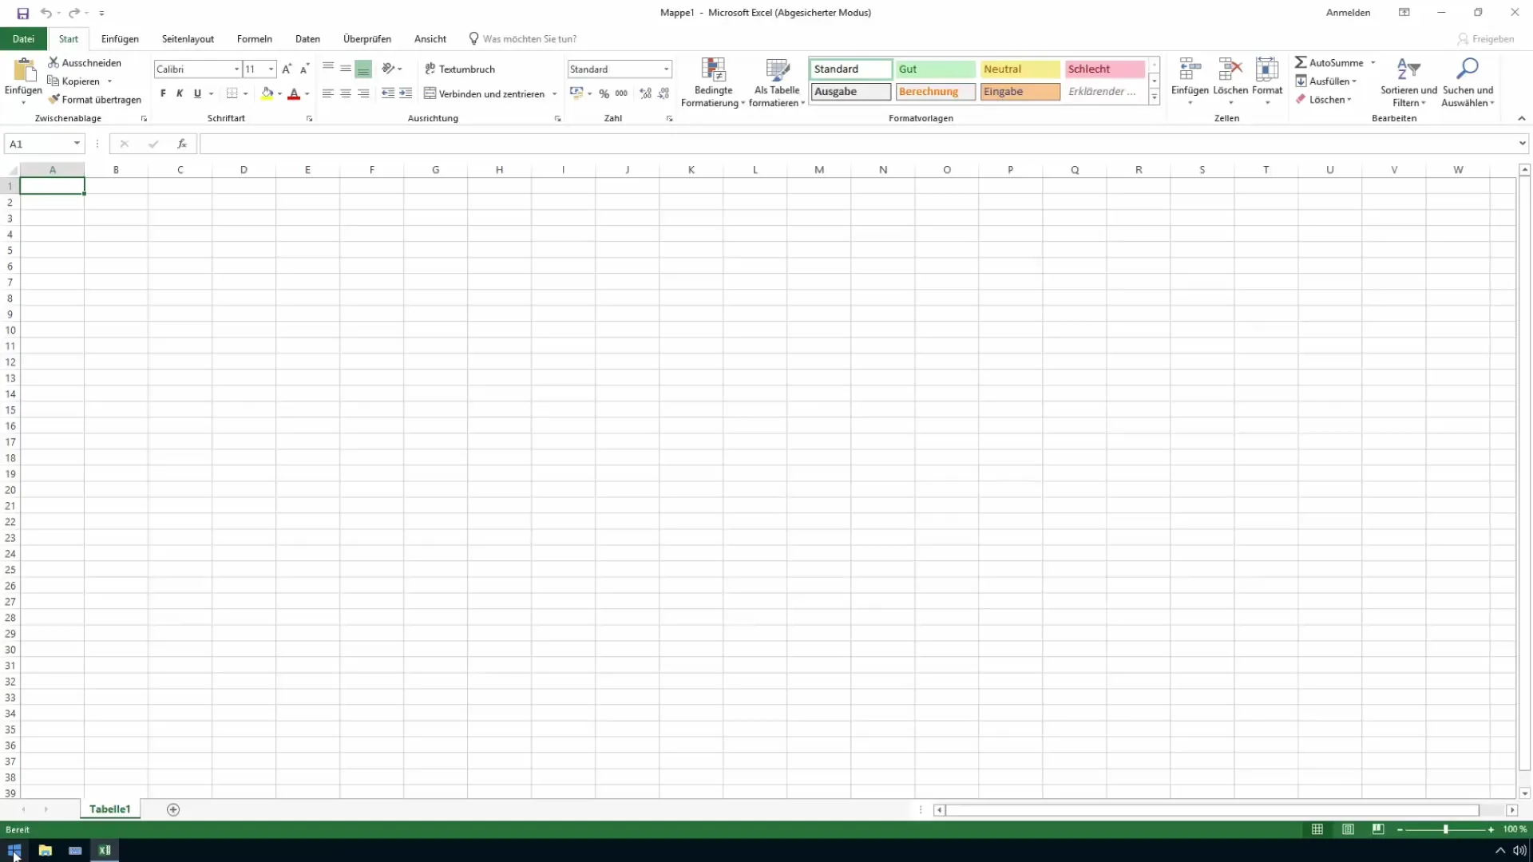Screen dimensions: 1533x862
Task: Apply percent number format
Action: point(604,93)
